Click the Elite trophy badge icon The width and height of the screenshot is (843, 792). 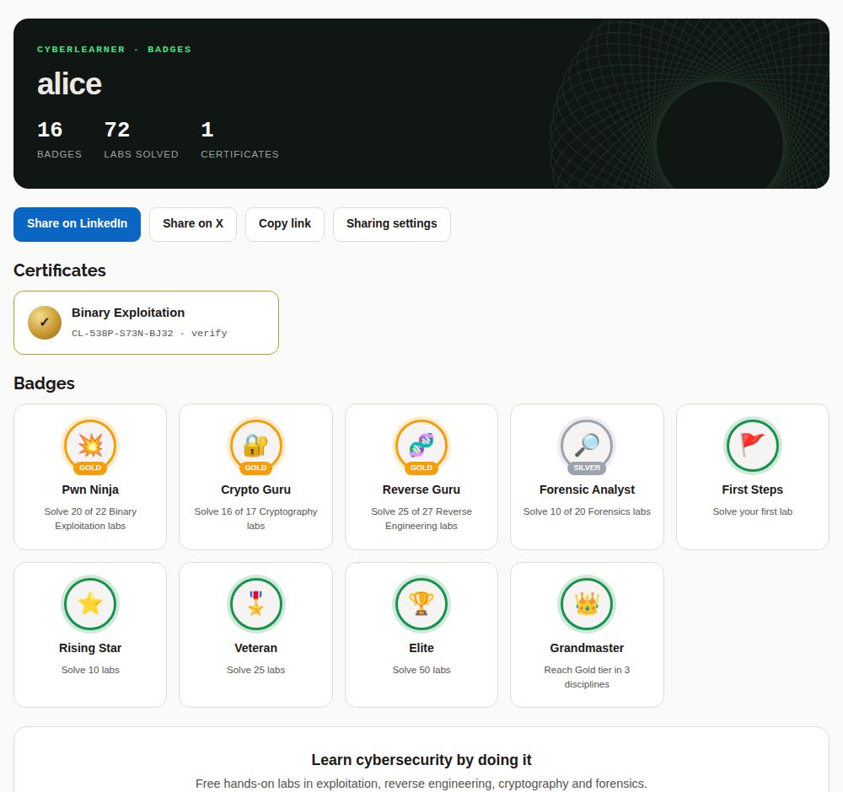pyautogui.click(x=421, y=604)
